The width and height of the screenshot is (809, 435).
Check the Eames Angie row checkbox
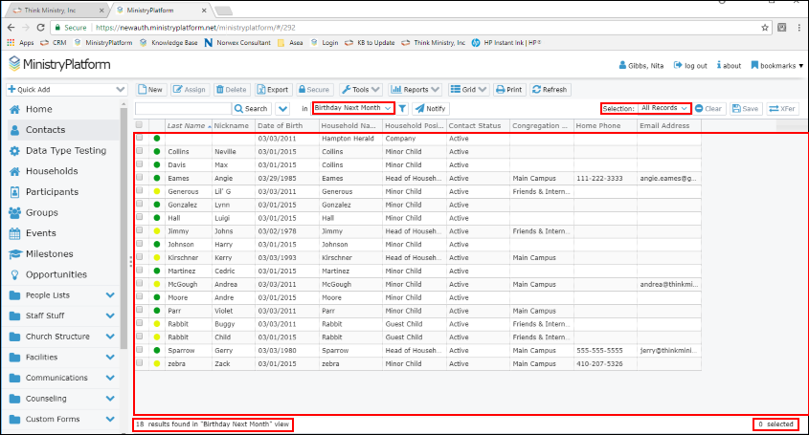click(x=140, y=177)
